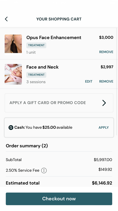The image size is (118, 211).
Task: Remove Face and Neck from cart
Action: (106, 82)
